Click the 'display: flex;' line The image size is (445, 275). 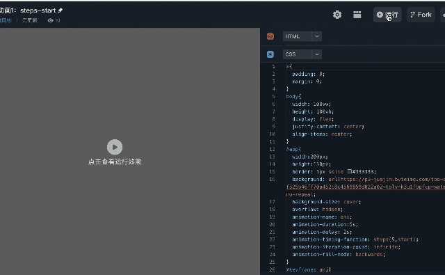tap(313, 119)
